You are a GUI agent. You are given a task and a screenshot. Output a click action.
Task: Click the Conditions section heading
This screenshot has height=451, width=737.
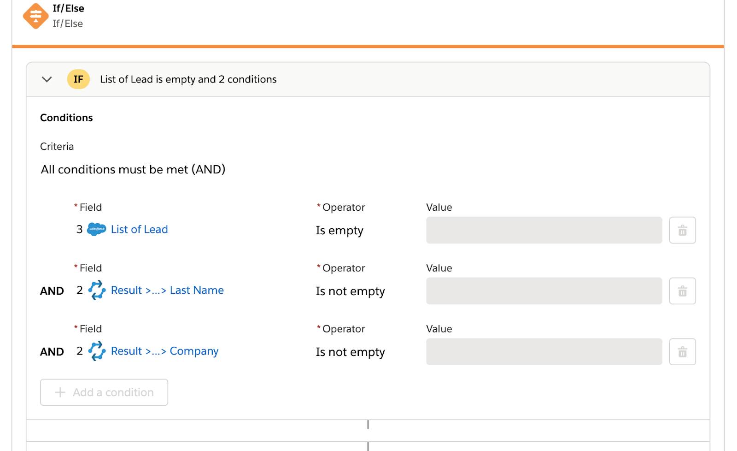tap(66, 118)
